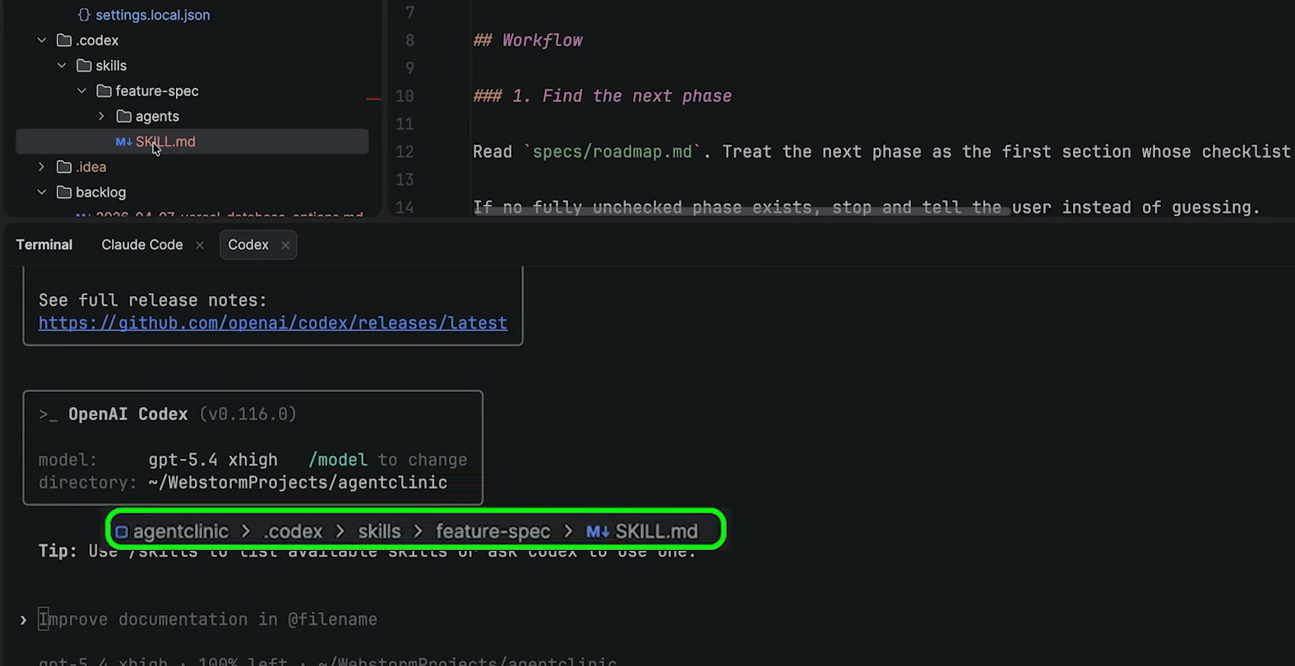Screen dimensions: 1295x666
Task: Click the OpenAI Codex version banner text
Action: [x=168, y=414]
